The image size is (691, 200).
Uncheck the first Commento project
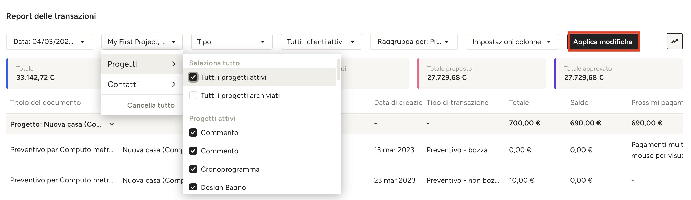(193, 133)
